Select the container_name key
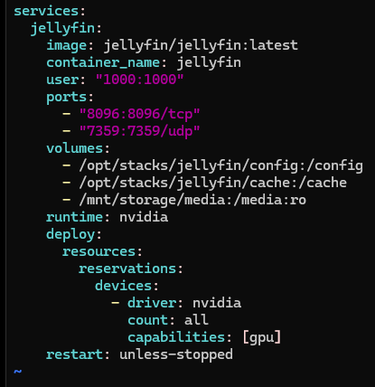The width and height of the screenshot is (375, 387). click(103, 62)
